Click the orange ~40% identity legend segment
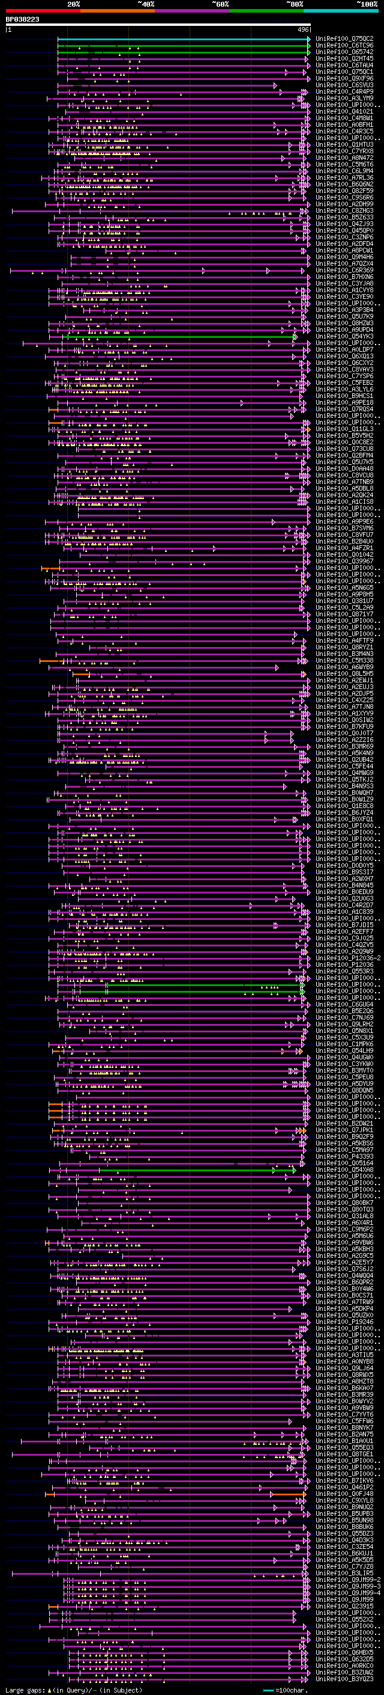384x1695 pixels. point(118,11)
